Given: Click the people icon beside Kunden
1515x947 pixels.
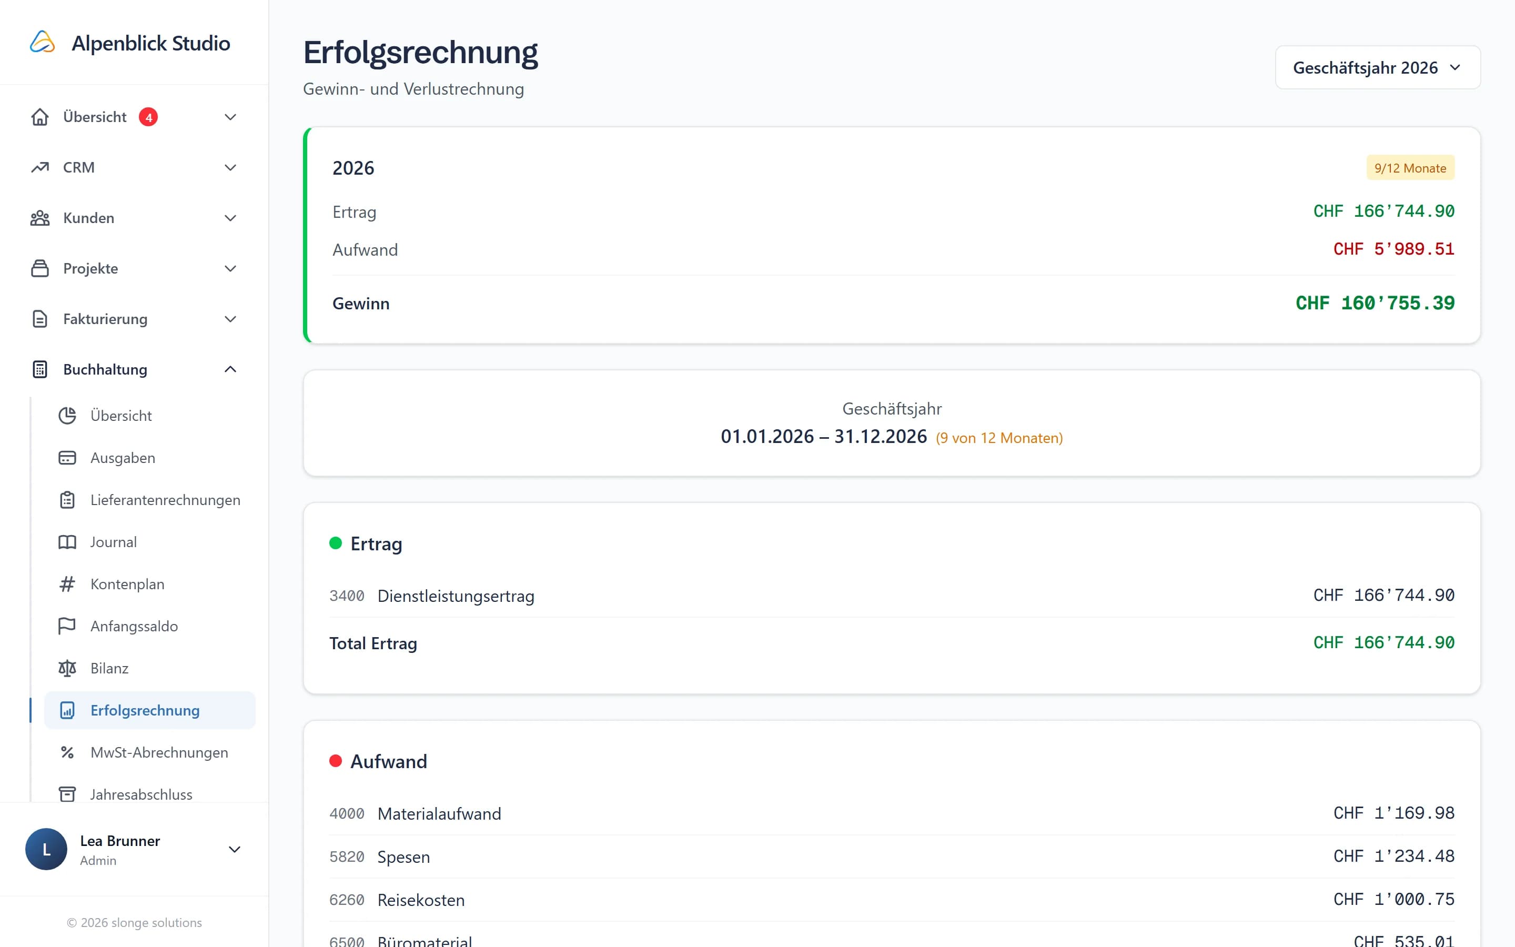Looking at the screenshot, I should click(x=40, y=218).
